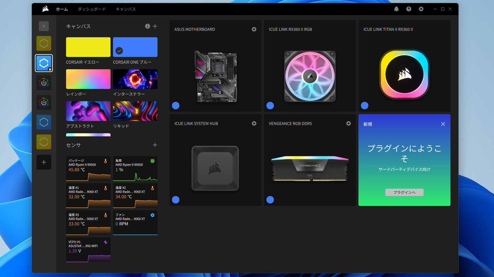494x277 pixels.
Task: Add a new profile with sidebar plus button
Action: click(x=44, y=162)
